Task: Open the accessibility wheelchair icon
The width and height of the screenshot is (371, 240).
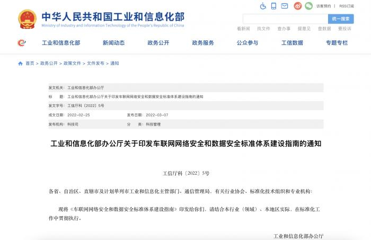Action: point(263,6)
